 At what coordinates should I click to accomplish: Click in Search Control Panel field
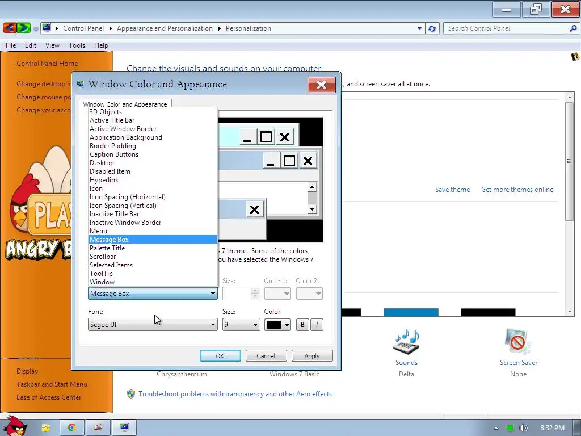click(x=506, y=28)
